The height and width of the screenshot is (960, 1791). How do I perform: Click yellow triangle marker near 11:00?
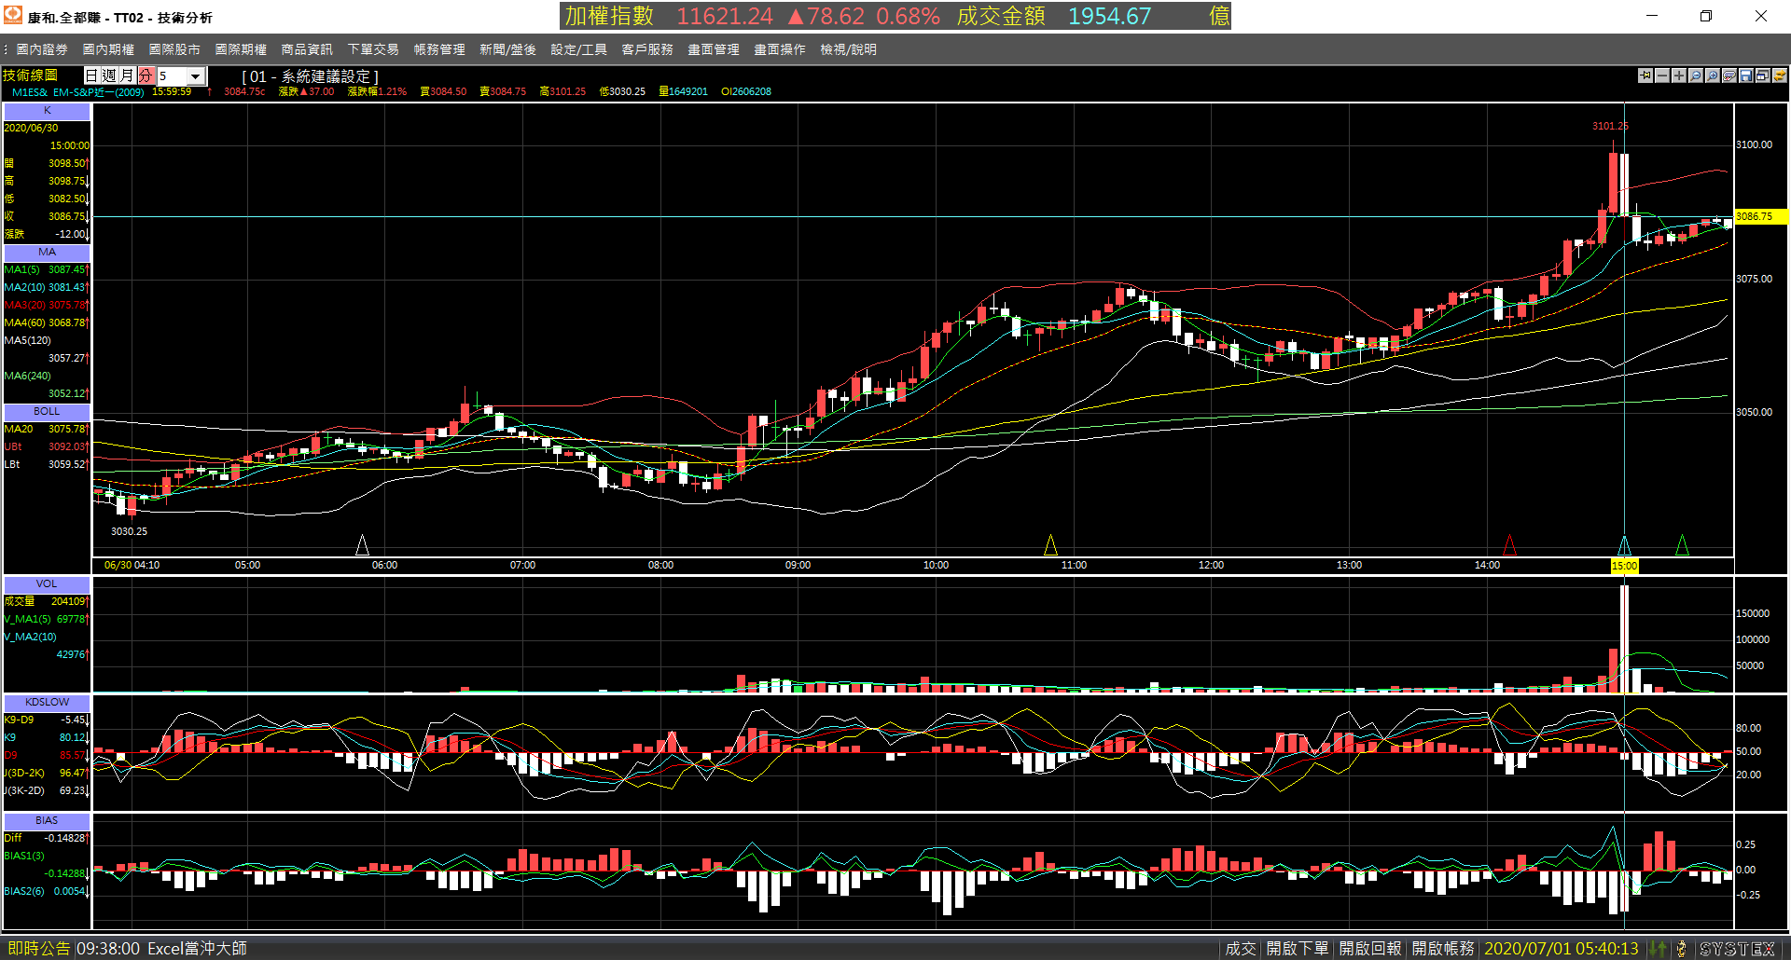click(x=1050, y=545)
